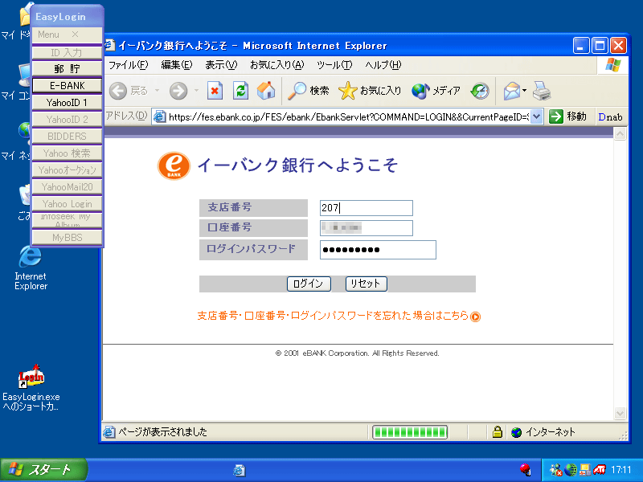The width and height of the screenshot is (643, 482).
Task: Open EasyLogin.exe shortcut desktop icon
Action: point(31,387)
